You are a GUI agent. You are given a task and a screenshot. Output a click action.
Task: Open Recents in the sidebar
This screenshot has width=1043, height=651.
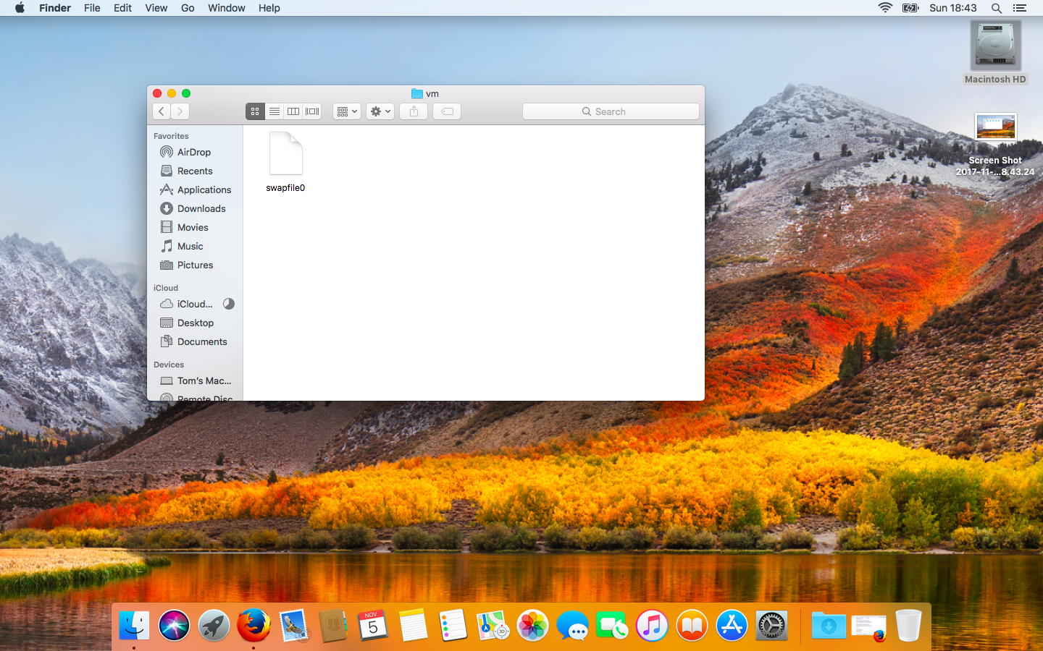195,171
